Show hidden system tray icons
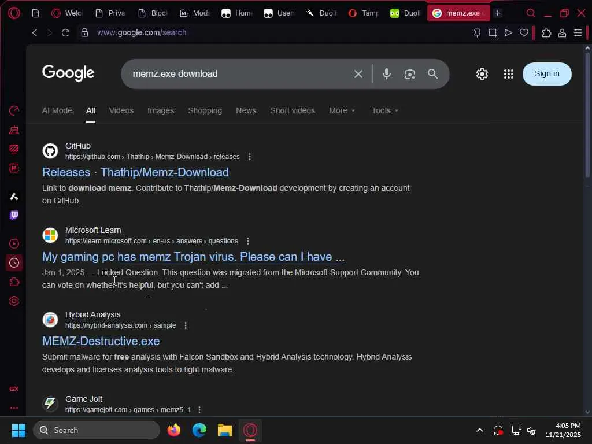The height and width of the screenshot is (444, 592). pos(479,430)
